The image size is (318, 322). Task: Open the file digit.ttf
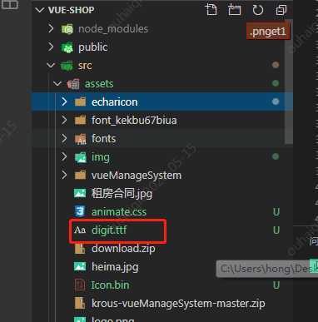click(x=109, y=230)
